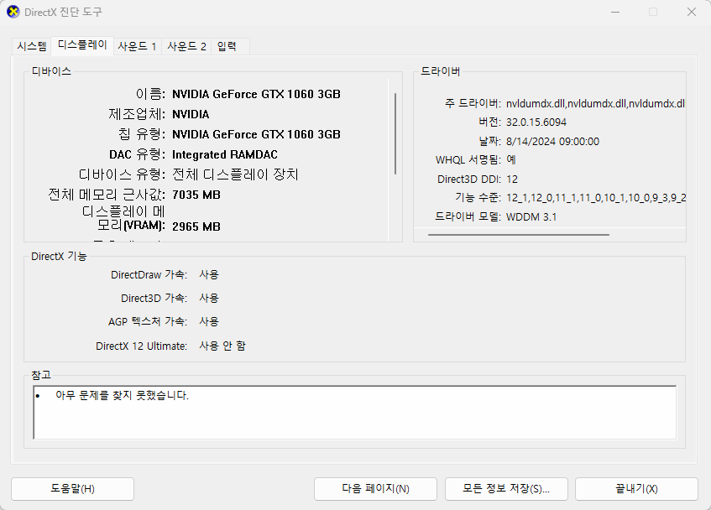Click the 디바이스 group label
This screenshot has width=711, height=510.
[x=51, y=71]
